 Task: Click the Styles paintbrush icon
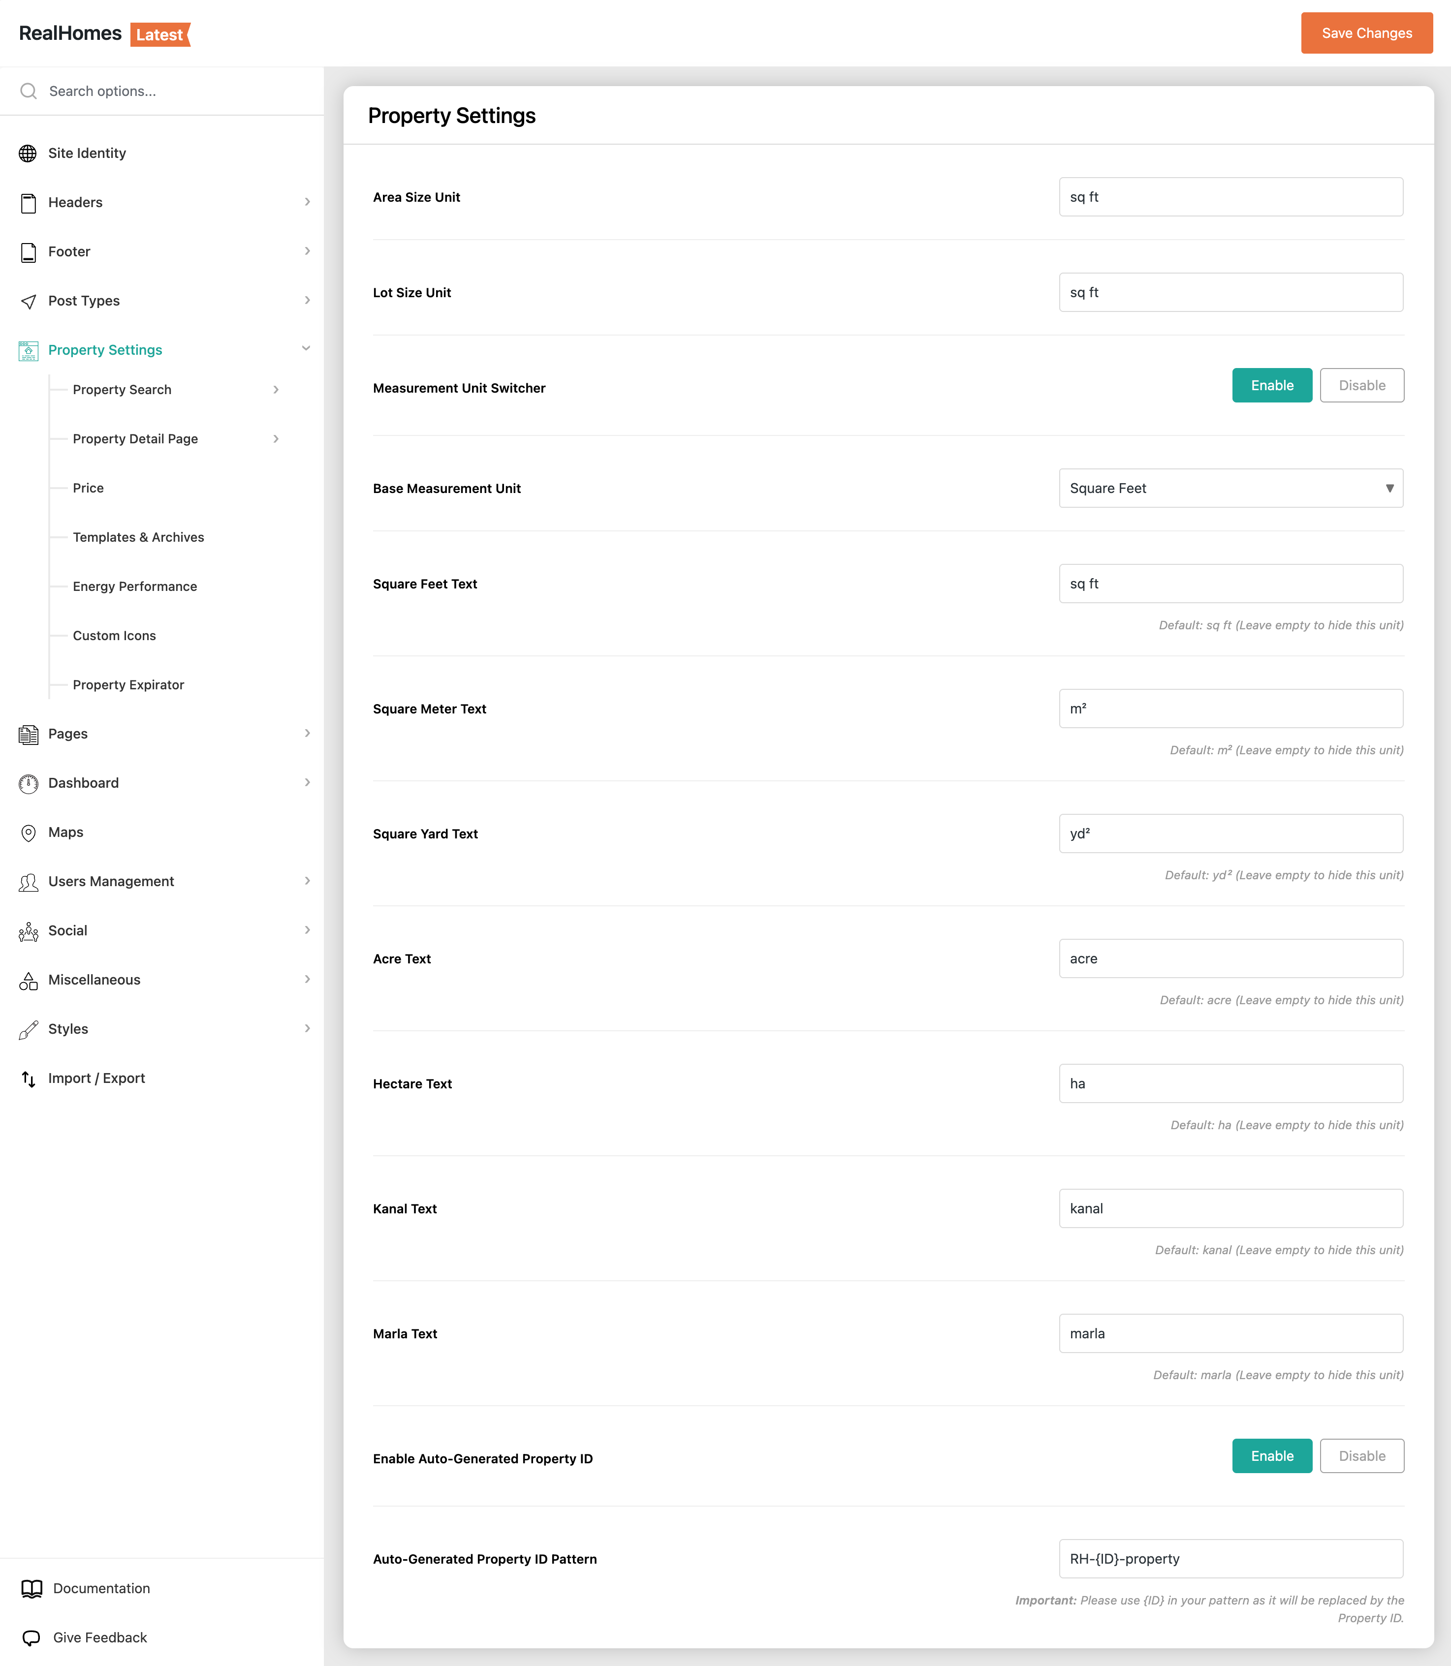click(29, 1030)
